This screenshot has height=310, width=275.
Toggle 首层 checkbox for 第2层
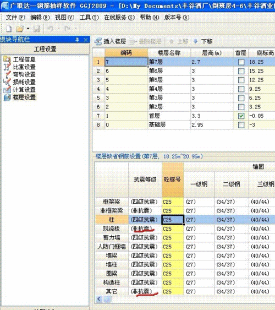pos(241,107)
